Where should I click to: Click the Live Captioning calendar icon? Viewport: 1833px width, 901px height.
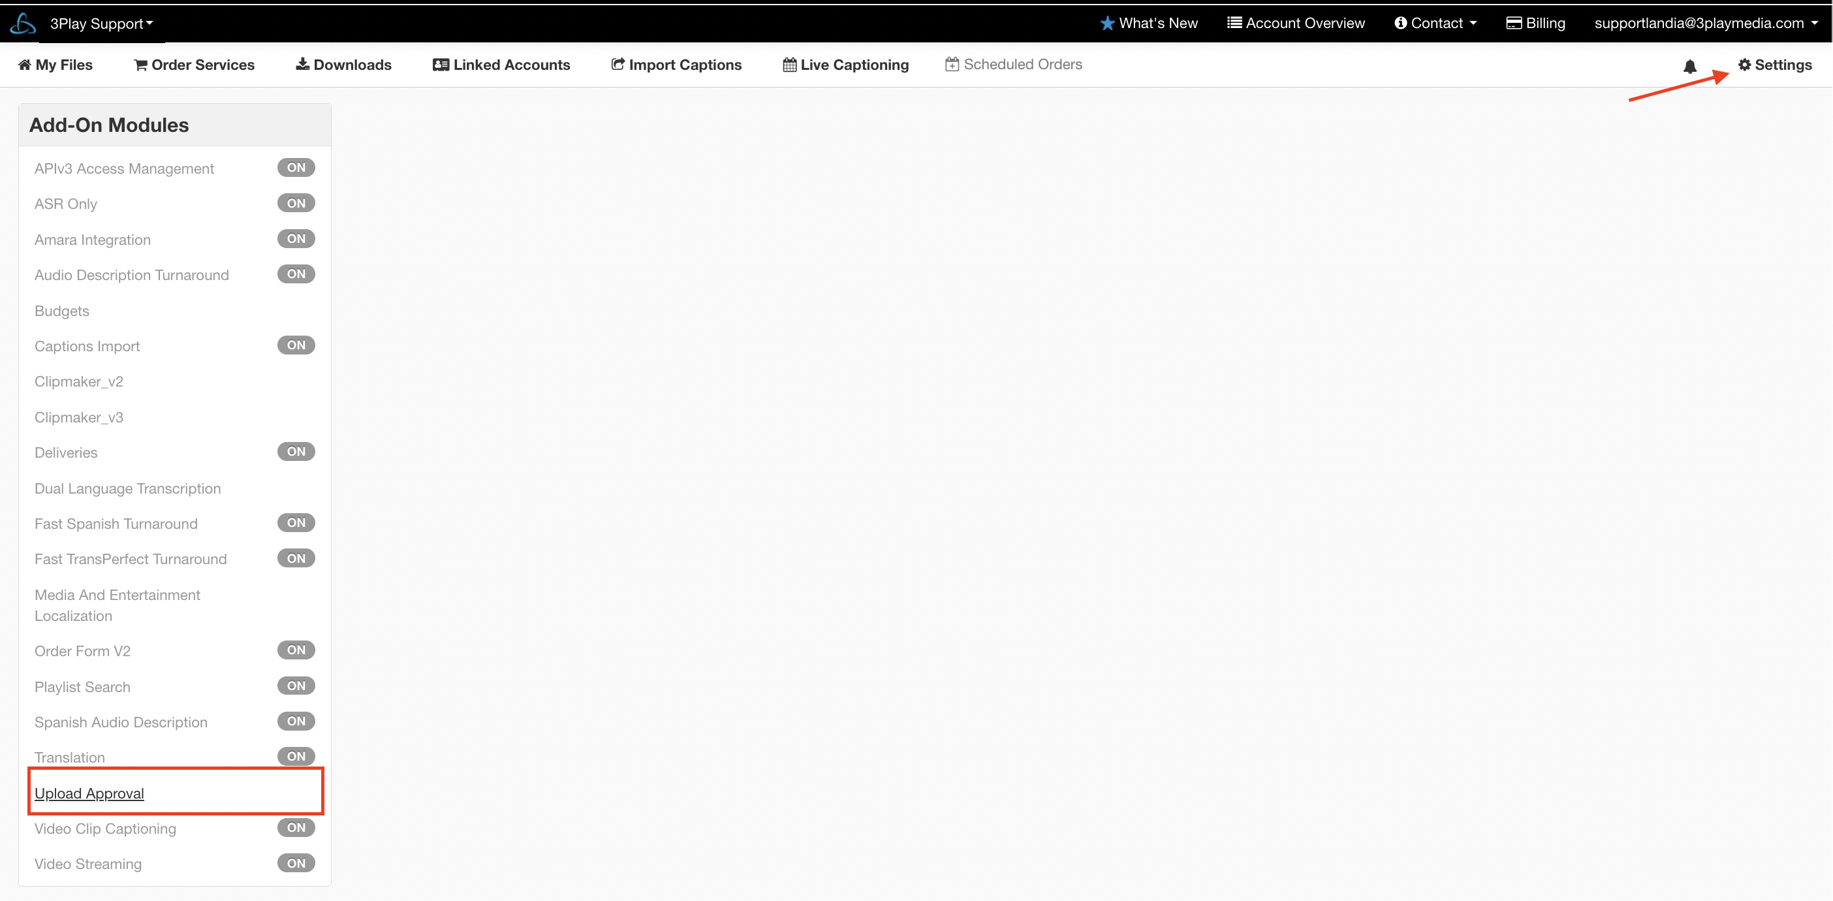pos(790,65)
